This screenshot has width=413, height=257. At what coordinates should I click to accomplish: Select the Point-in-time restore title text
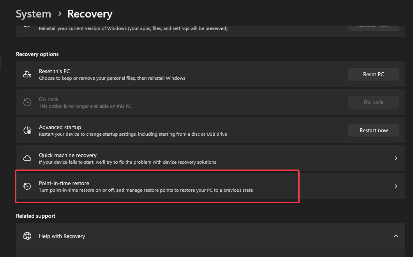click(64, 183)
